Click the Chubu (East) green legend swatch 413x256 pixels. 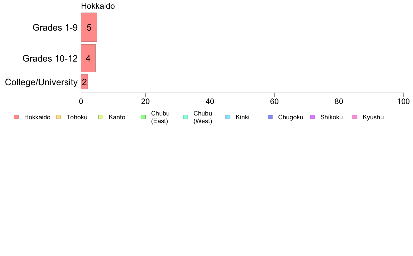[143, 117]
